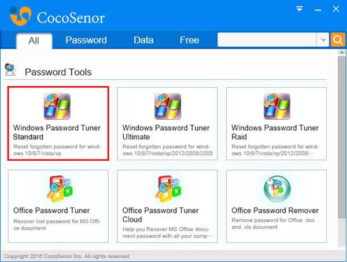347x262 pixels.
Task: Expand the search box dropdown arrow
Action: click(x=323, y=40)
